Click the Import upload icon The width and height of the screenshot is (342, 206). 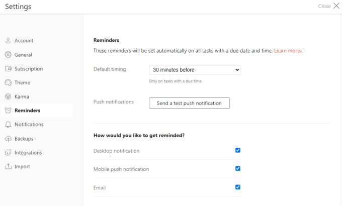[8, 166]
